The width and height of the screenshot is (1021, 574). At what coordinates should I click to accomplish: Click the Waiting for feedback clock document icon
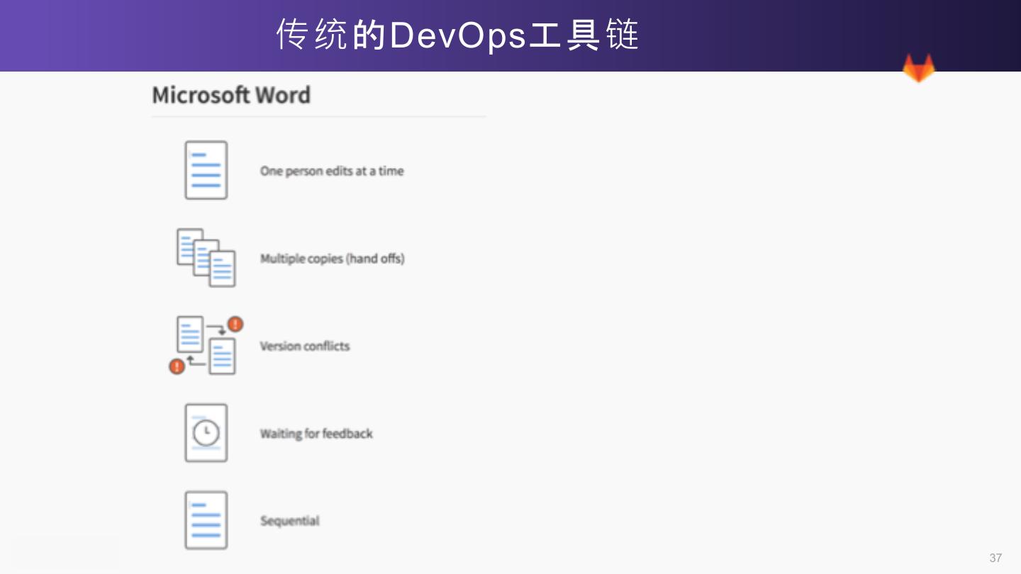click(x=206, y=433)
